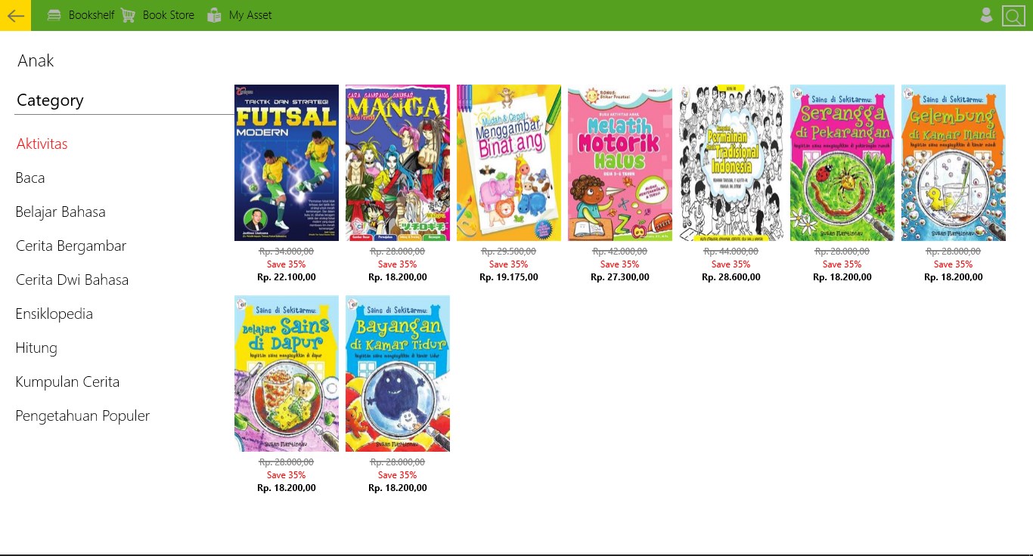1033x556 pixels.
Task: Open Belajar Sains di Dapur book
Action: (x=287, y=373)
